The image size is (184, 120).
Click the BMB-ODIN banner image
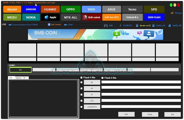coord(95,34)
